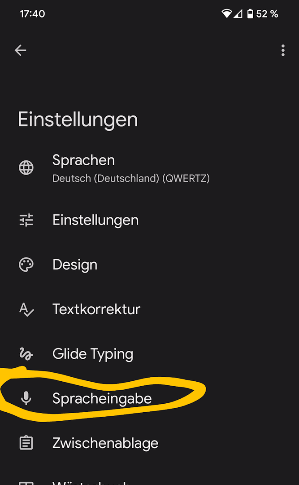
Task: Tap the squiggle gesture icon for Glide Typing
Action: pyautogui.click(x=26, y=354)
